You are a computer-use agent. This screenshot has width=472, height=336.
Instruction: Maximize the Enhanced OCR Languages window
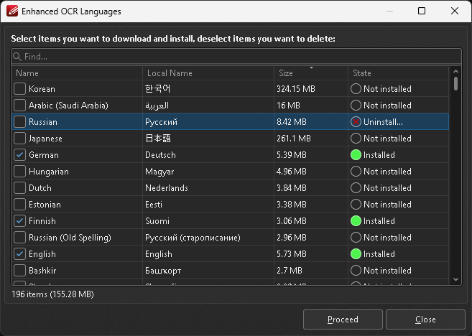pyautogui.click(x=422, y=11)
